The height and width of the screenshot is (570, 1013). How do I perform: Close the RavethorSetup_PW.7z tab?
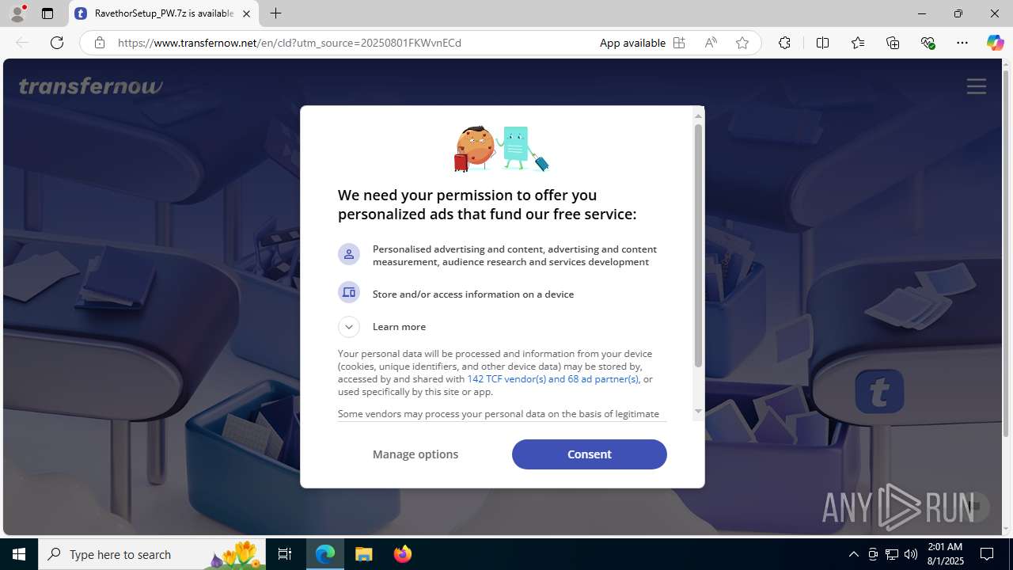tap(246, 13)
